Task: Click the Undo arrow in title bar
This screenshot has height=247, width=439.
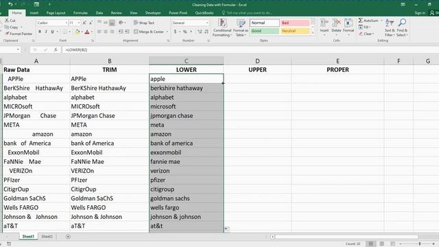Action: coord(10,4)
